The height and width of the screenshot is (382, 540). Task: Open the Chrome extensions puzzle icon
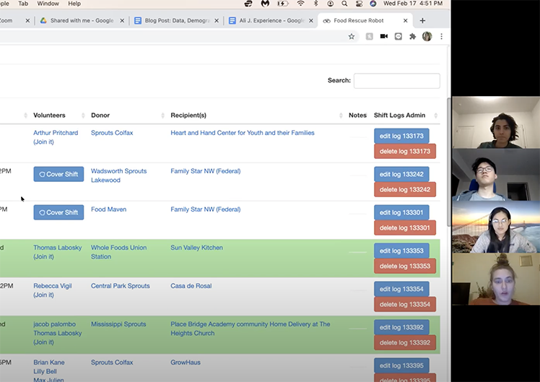pos(412,37)
